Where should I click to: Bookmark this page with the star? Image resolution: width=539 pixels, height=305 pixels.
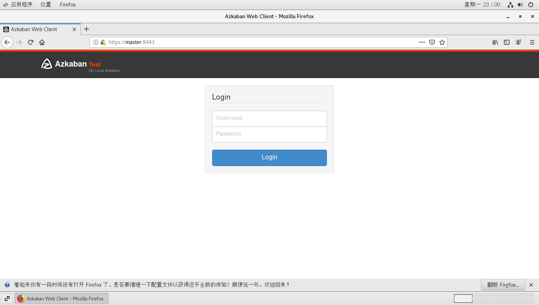click(x=442, y=42)
